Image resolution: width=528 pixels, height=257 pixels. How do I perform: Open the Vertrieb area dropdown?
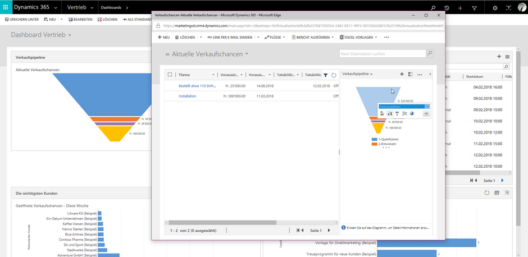coord(92,7)
